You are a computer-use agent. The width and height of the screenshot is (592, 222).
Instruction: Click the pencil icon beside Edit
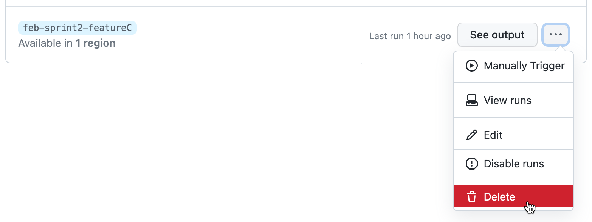click(471, 135)
